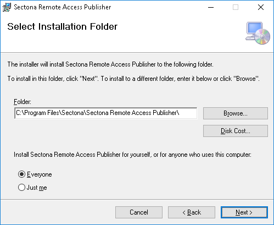Click the 'installer will install' description line
Image resolution: width=274 pixels, height=225 pixels.
(x=110, y=64)
